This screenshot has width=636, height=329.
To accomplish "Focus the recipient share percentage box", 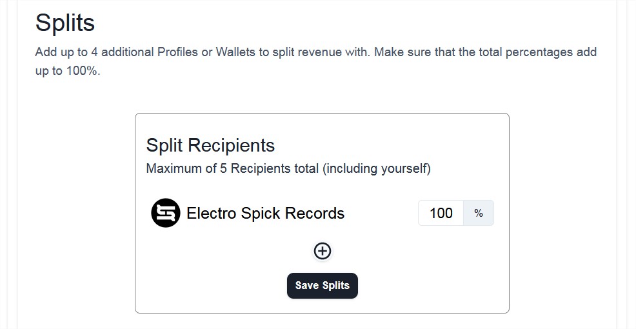I will 441,213.
